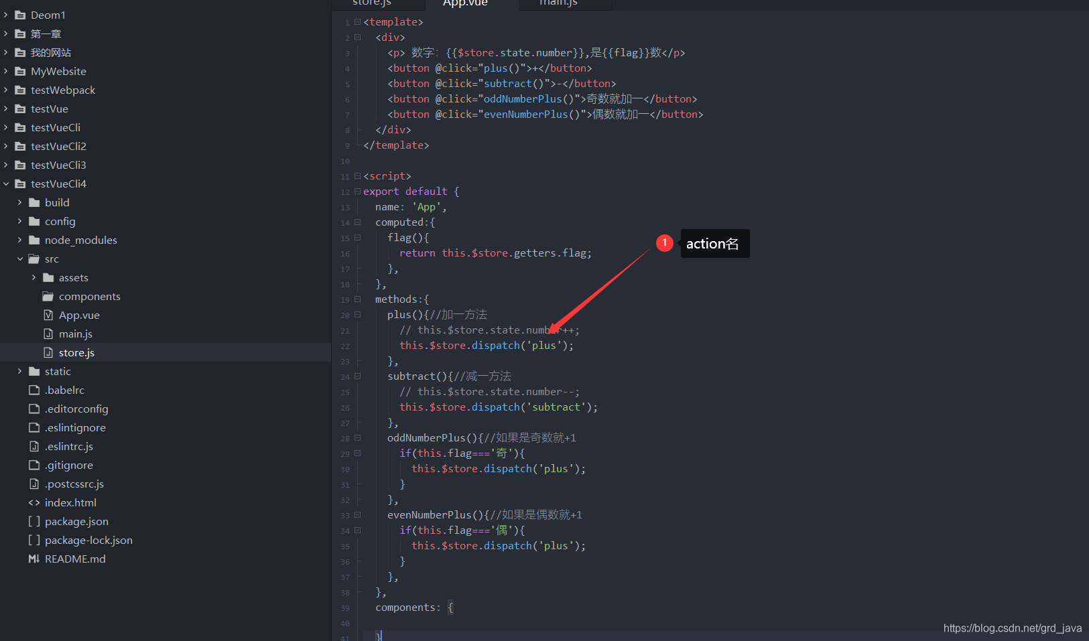This screenshot has height=641, width=1089.
Task: Click the .babelrc file icon
Action: [34, 390]
